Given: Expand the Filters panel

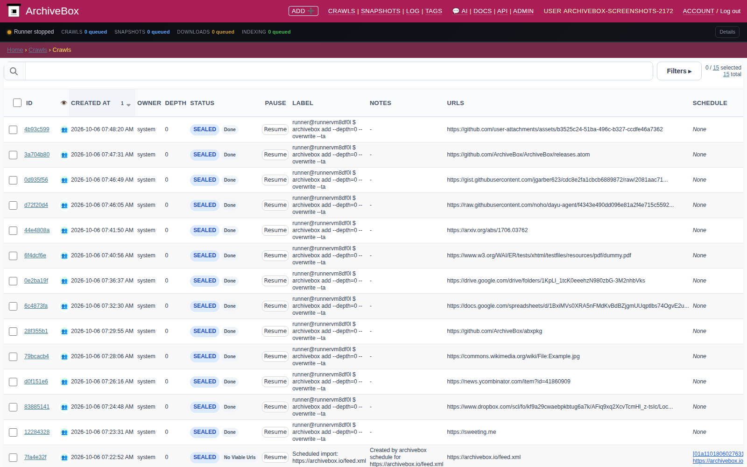Looking at the screenshot, I should [x=679, y=71].
